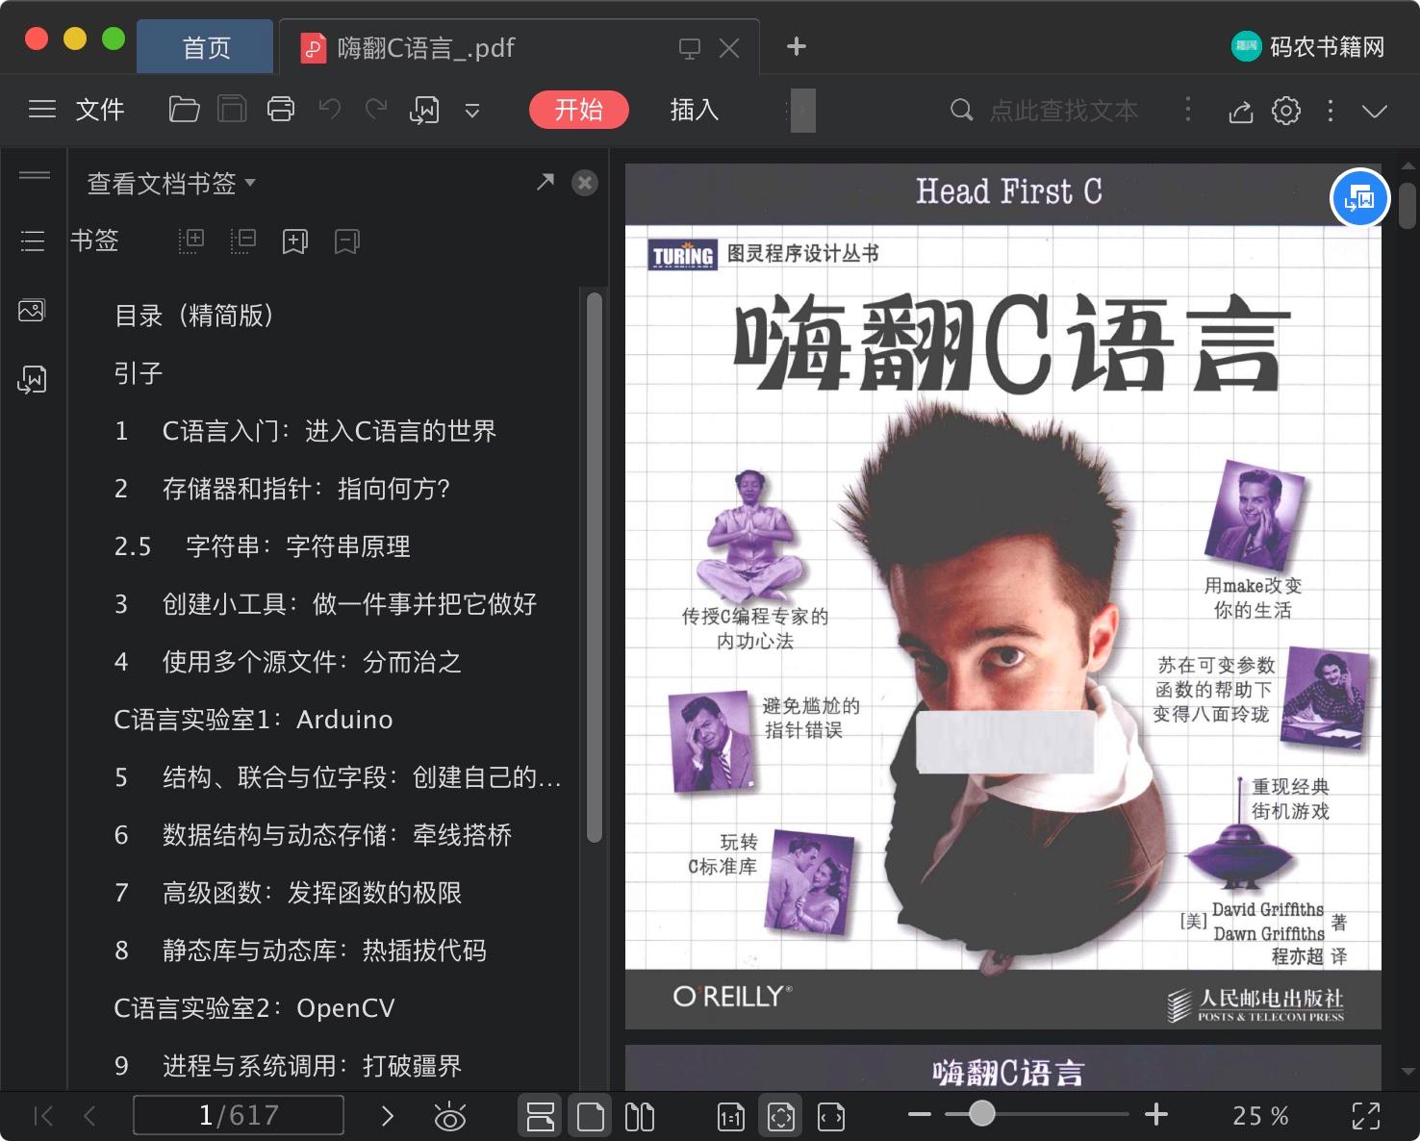Switch to single page view
The width and height of the screenshot is (1420, 1141).
click(x=591, y=1116)
